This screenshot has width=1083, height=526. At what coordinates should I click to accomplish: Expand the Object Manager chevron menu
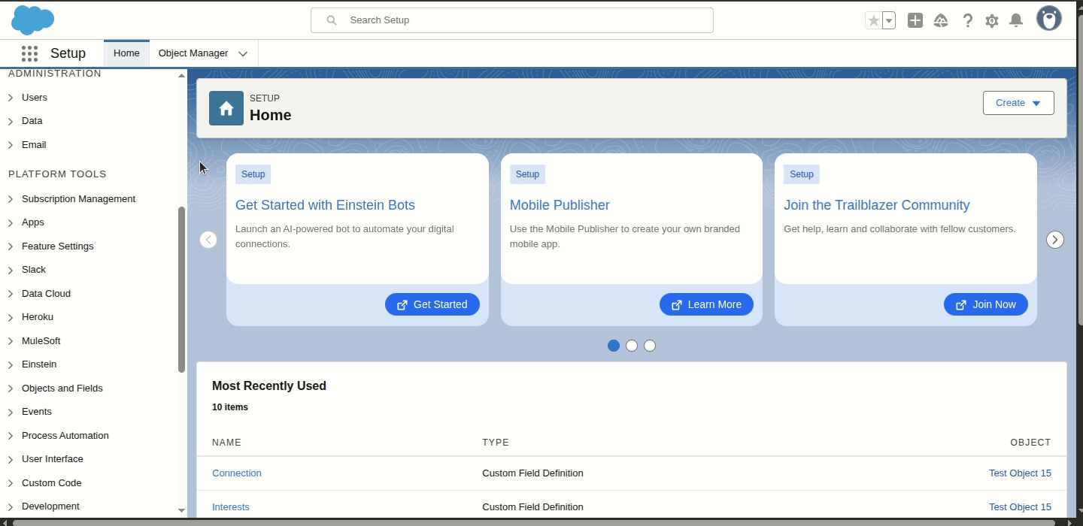click(243, 53)
